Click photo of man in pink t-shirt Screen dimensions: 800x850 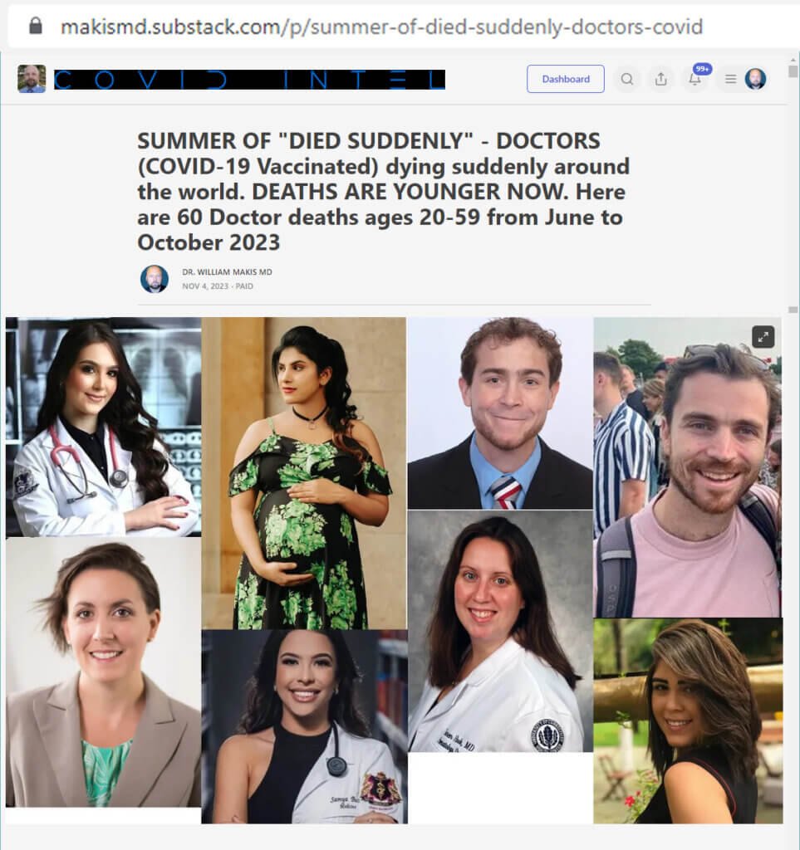click(x=688, y=467)
